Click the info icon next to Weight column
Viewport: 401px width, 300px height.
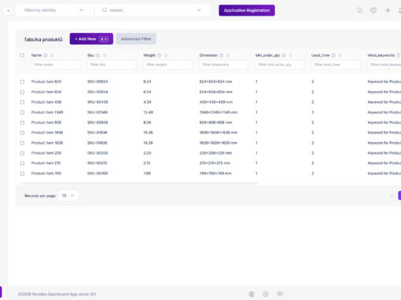[x=159, y=55]
